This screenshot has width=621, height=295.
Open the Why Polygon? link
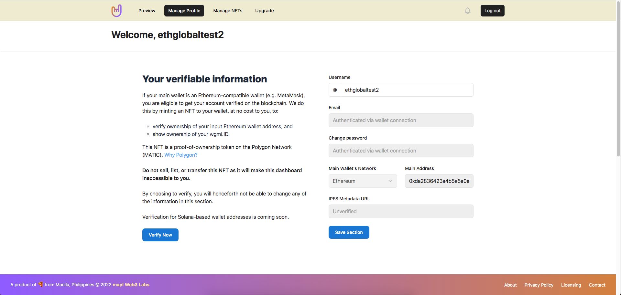pos(181,155)
